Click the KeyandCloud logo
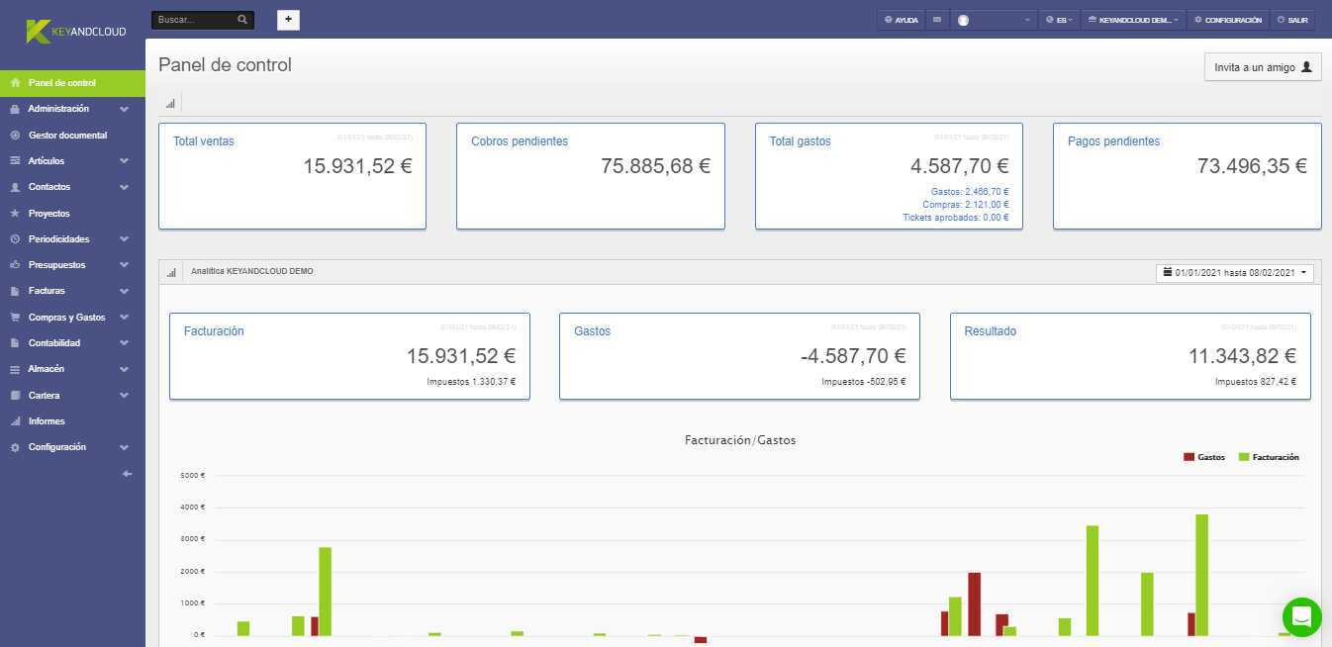Viewport: 1332px width, 647px height. [x=76, y=32]
